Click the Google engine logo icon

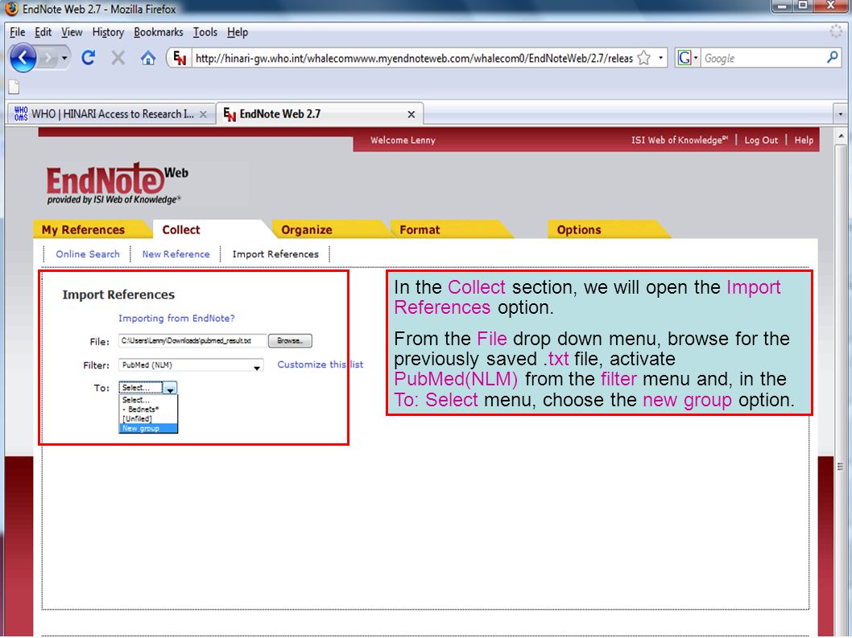(x=684, y=58)
